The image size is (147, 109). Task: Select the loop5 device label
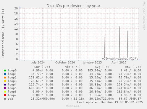point(12,88)
